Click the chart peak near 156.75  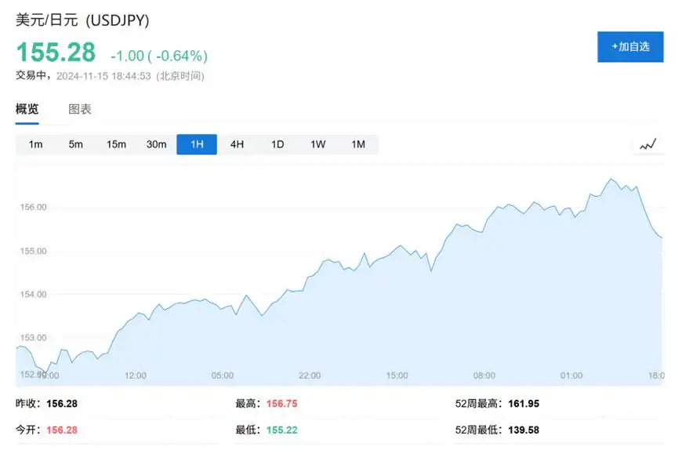(611, 179)
